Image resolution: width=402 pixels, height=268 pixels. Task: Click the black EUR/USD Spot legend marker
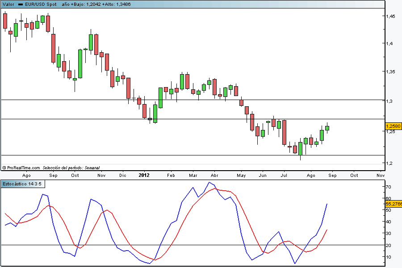pyautogui.click(x=21, y=4)
